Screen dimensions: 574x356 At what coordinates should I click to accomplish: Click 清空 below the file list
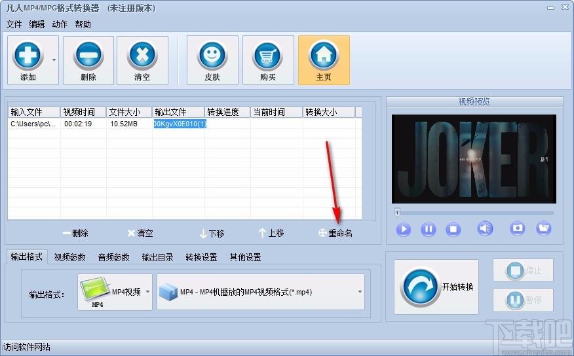(140, 233)
